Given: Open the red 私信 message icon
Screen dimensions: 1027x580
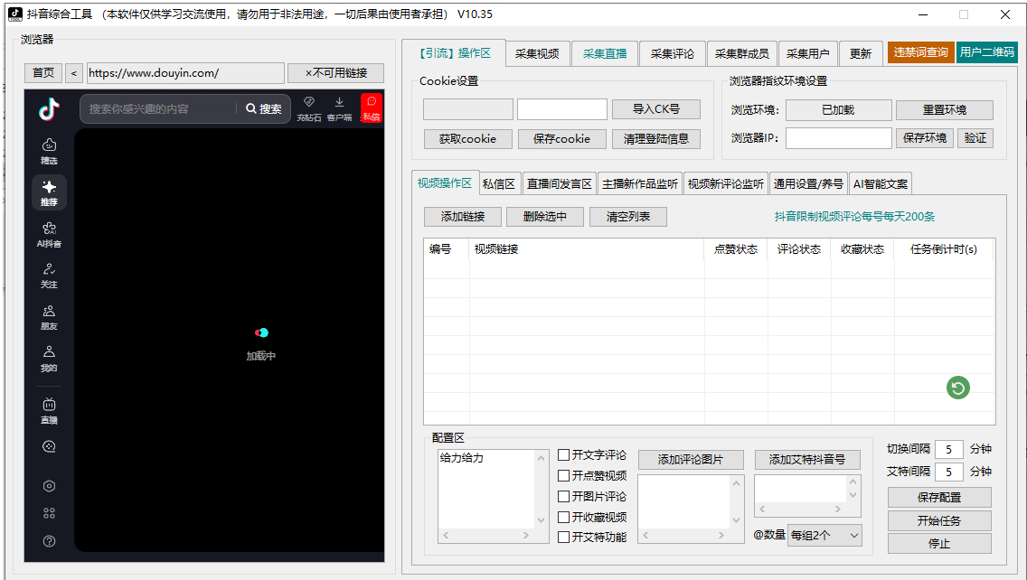Looking at the screenshot, I should point(371,109).
